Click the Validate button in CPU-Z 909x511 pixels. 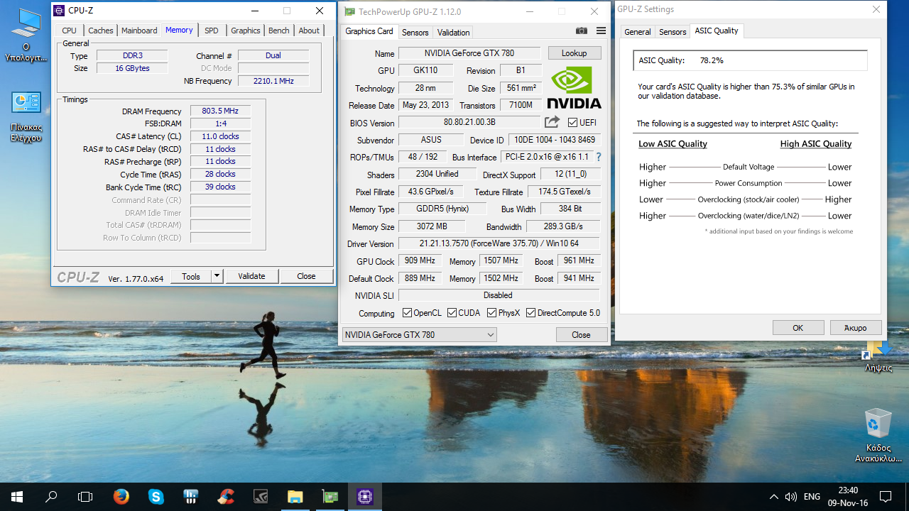(x=251, y=277)
